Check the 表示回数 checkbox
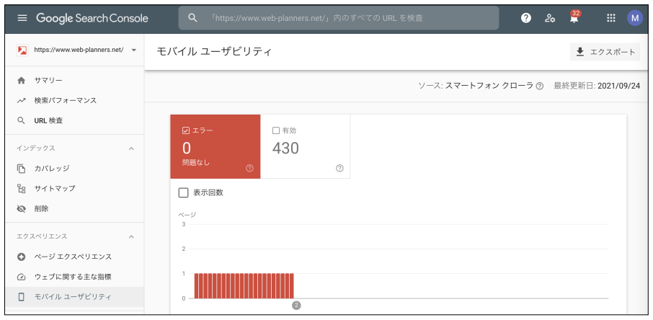Image resolution: width=653 pixels, height=320 pixels. pyautogui.click(x=183, y=193)
